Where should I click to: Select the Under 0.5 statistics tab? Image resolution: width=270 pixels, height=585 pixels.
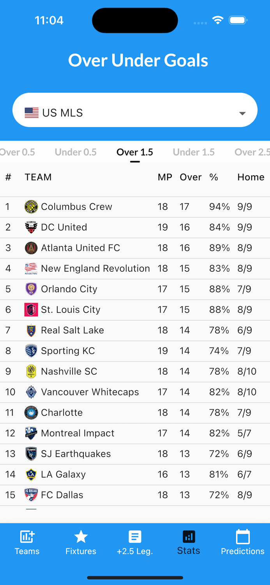76,152
